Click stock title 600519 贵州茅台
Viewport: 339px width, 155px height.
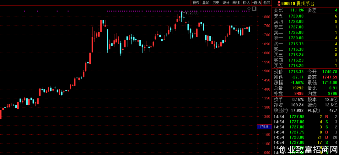click(298, 3)
